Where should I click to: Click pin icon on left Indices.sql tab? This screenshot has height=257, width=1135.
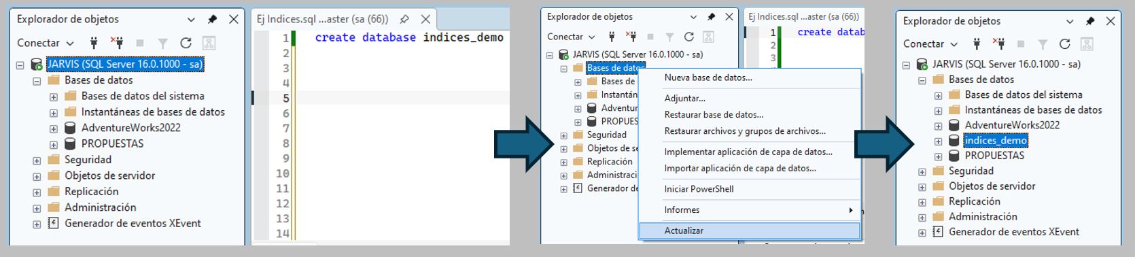click(x=404, y=19)
